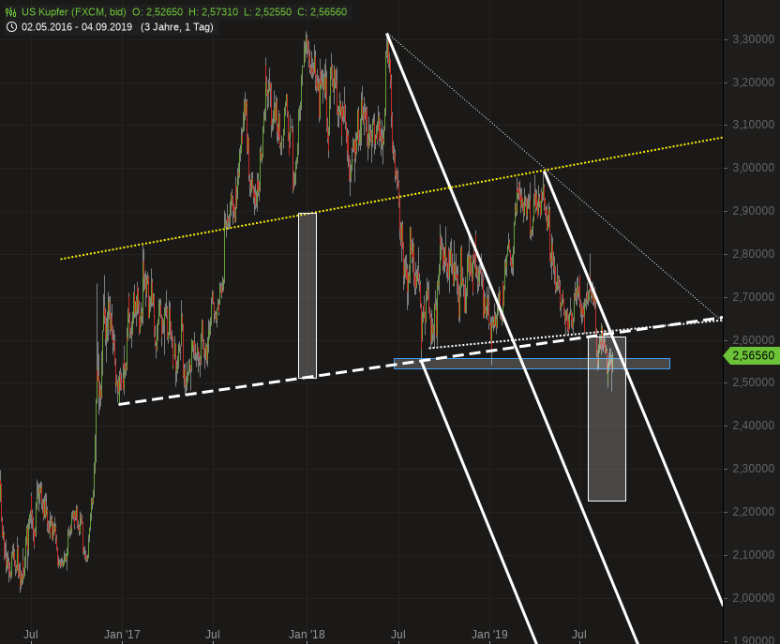Screen dimensions: 780x644
Task: Click the clock icon next to the date range
Action: tap(11, 27)
